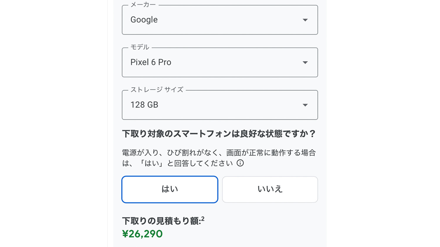The image size is (440, 247).
Task: Click the ストレージ サイズ field label
Action: 157,90
